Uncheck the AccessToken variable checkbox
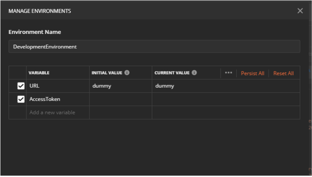Viewport: 312px width, 177px height. tap(21, 99)
